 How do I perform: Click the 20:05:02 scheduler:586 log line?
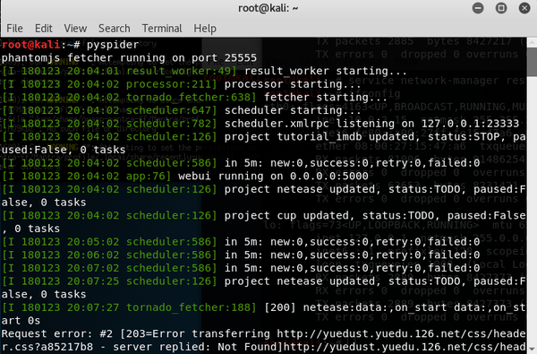(241, 242)
